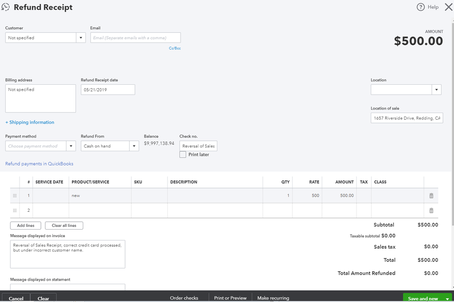
Task: Expand the Customer dropdown
Action: click(81, 38)
